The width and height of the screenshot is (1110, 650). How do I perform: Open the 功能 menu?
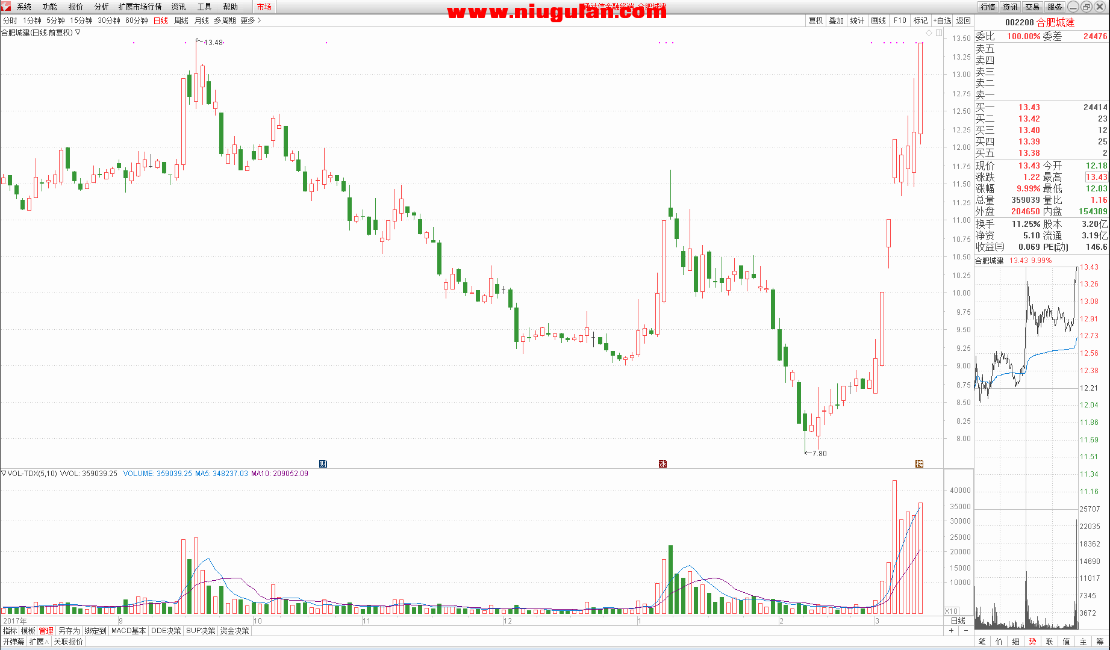click(x=50, y=7)
